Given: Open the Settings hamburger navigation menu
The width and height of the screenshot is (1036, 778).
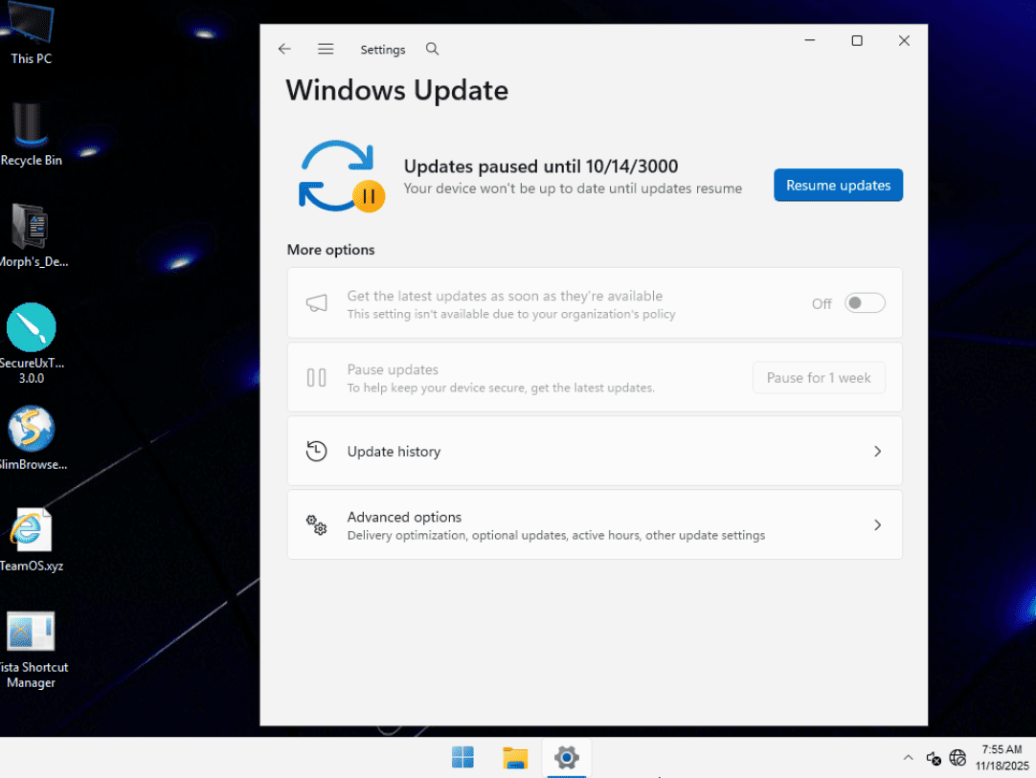Looking at the screenshot, I should [326, 49].
